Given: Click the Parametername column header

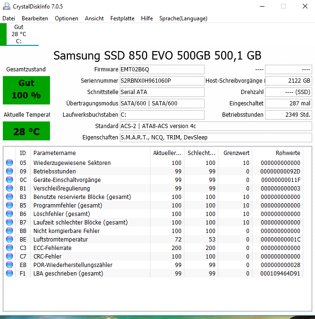Looking at the screenshot, I should [91, 153].
